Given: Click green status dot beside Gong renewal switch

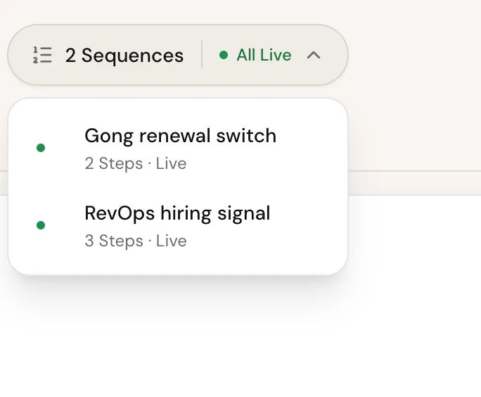Looking at the screenshot, I should tap(41, 148).
